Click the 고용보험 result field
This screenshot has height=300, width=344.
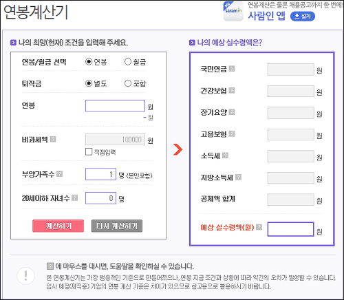[290, 134]
